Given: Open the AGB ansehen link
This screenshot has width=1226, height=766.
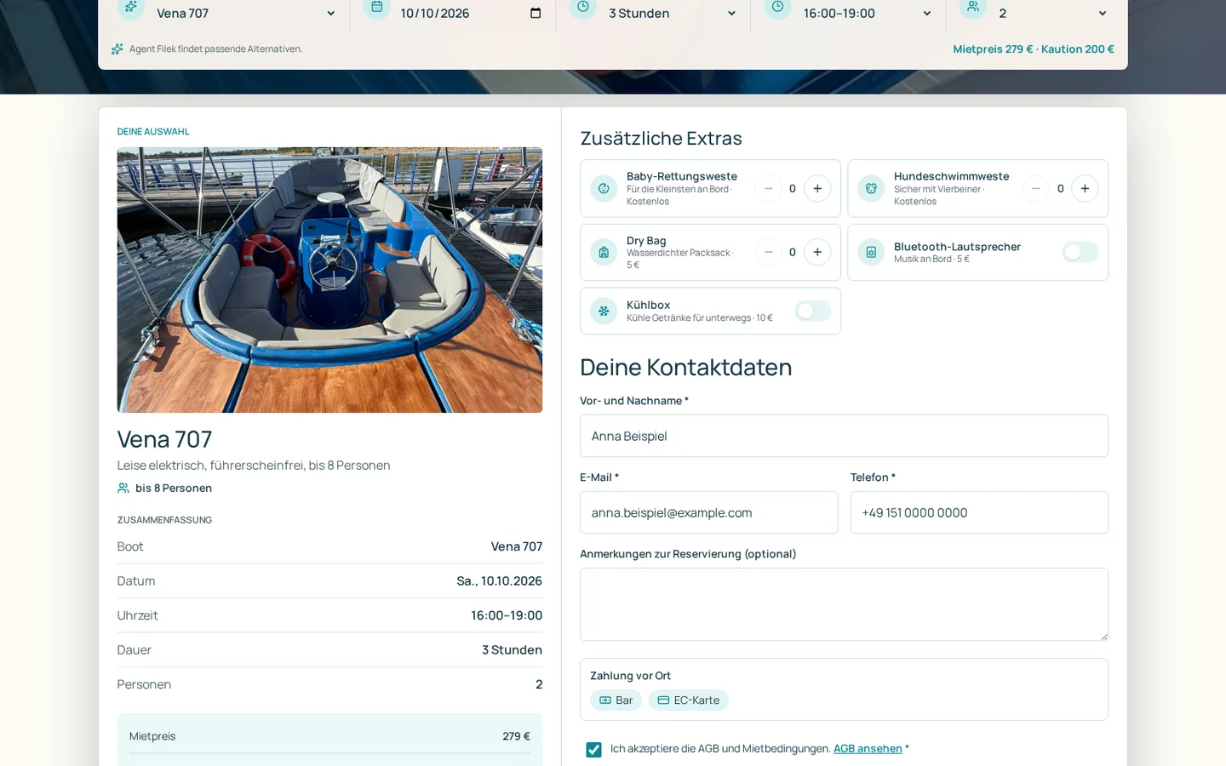Looking at the screenshot, I should tap(868, 749).
